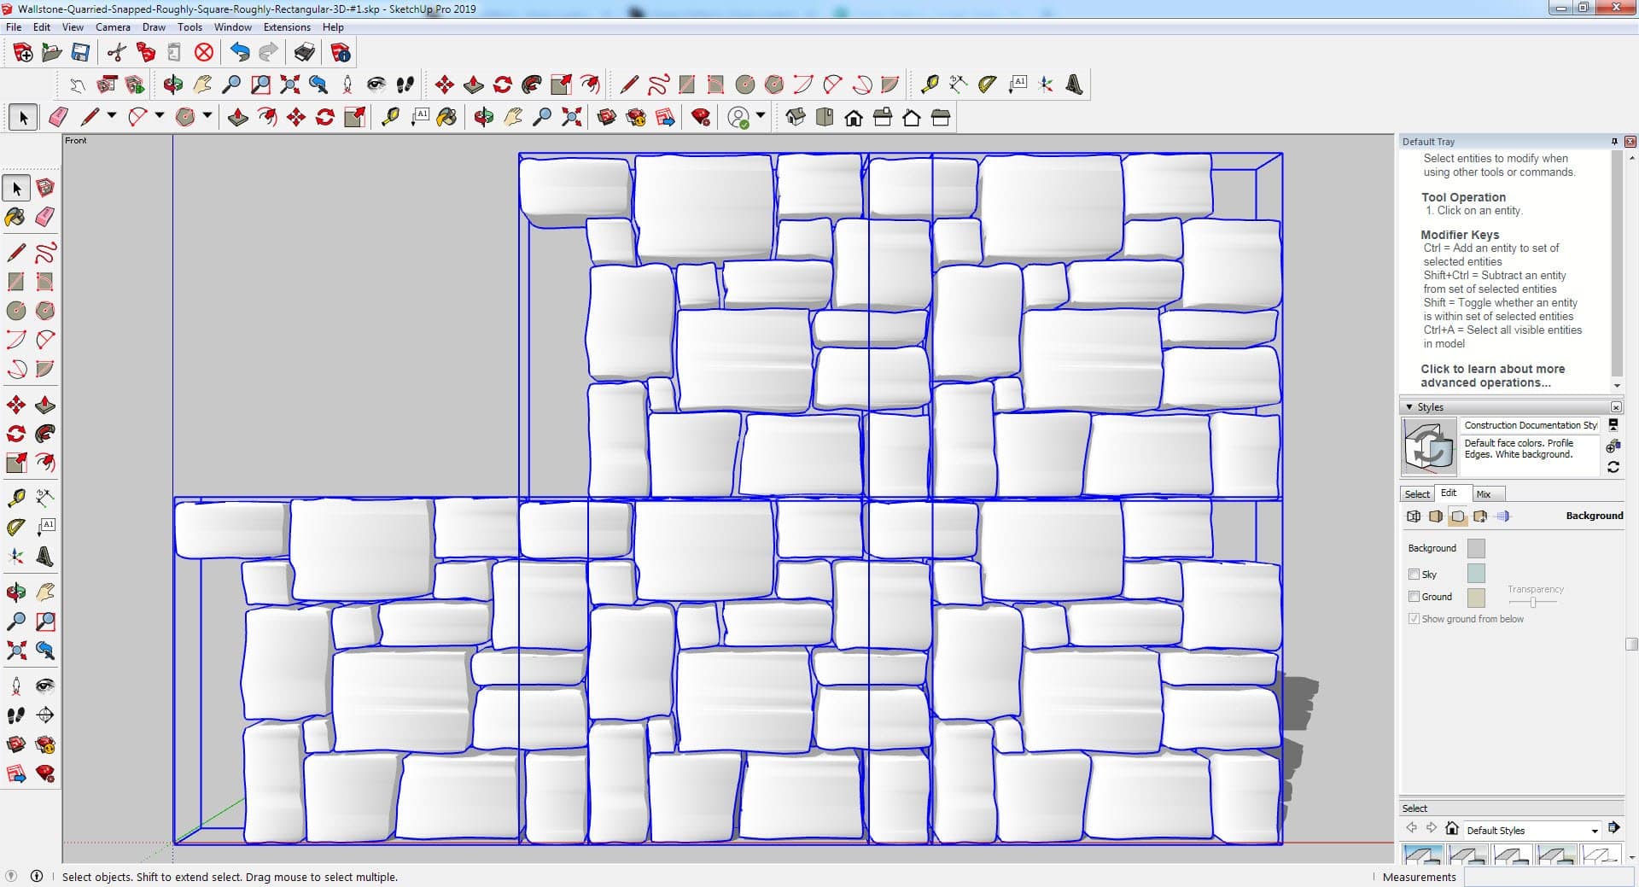Viewport: 1639px width, 887px height.
Task: Select the Undo arrow icon
Action: coord(240,53)
